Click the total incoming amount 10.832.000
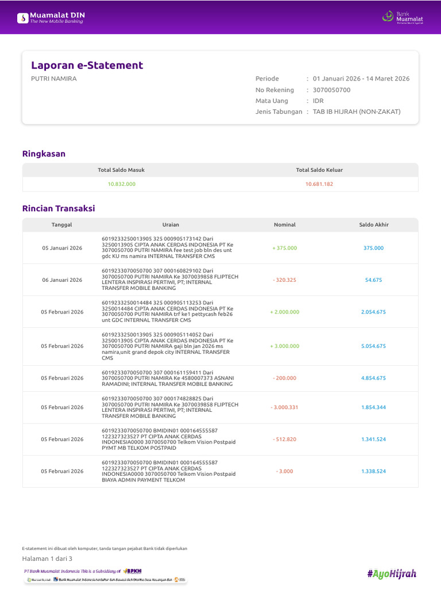 (122, 184)
